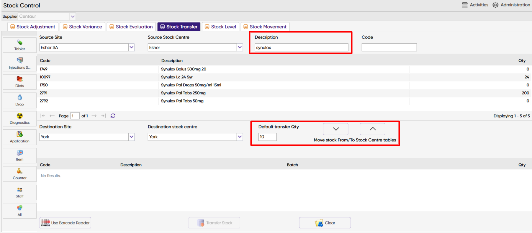
Task: Go to next page of results
Action: pos(94,116)
